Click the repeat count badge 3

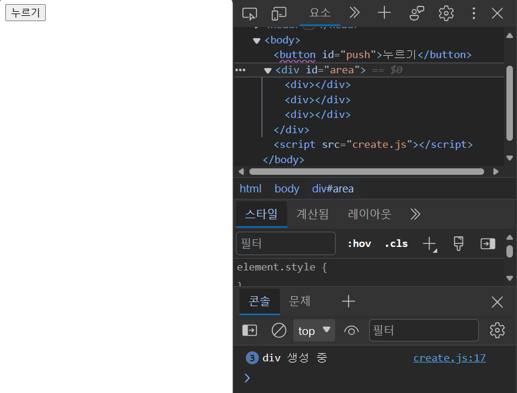click(x=252, y=358)
